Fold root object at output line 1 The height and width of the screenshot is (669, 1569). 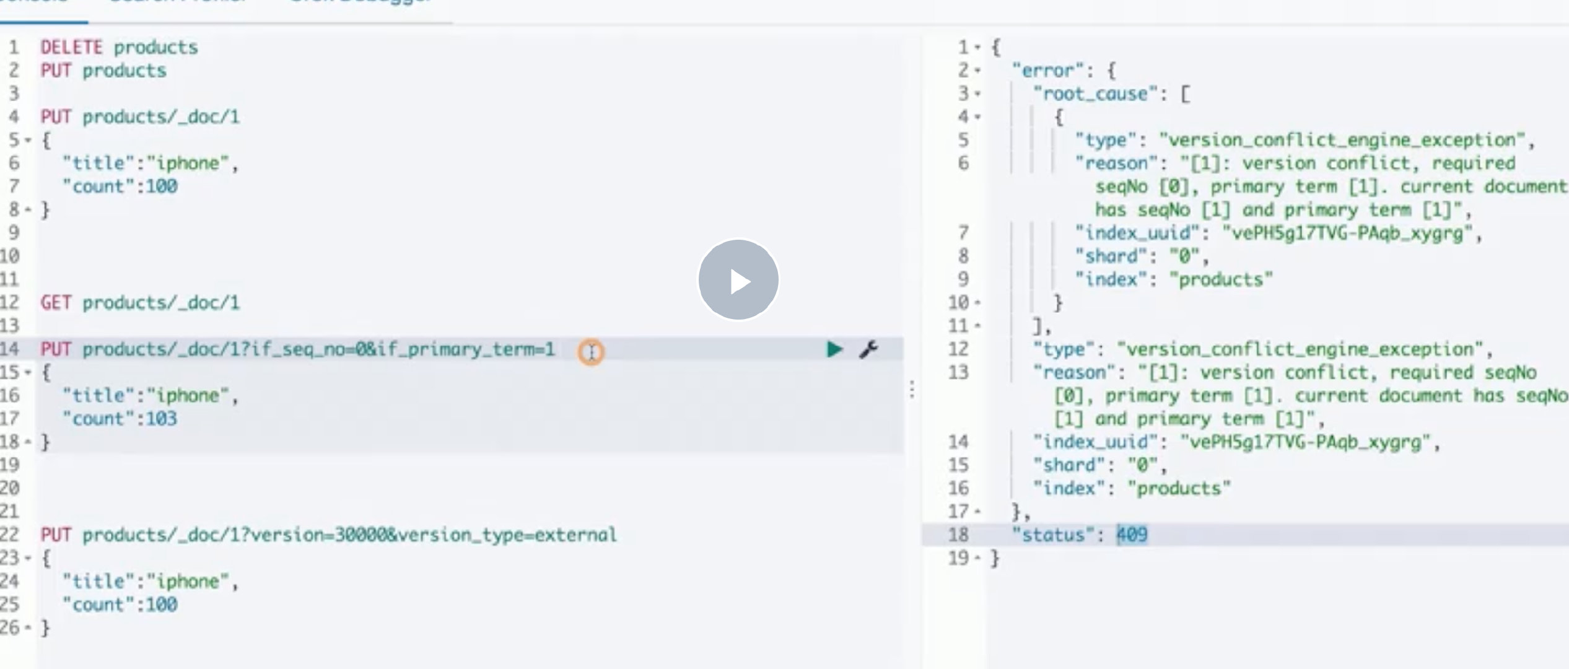tap(978, 48)
